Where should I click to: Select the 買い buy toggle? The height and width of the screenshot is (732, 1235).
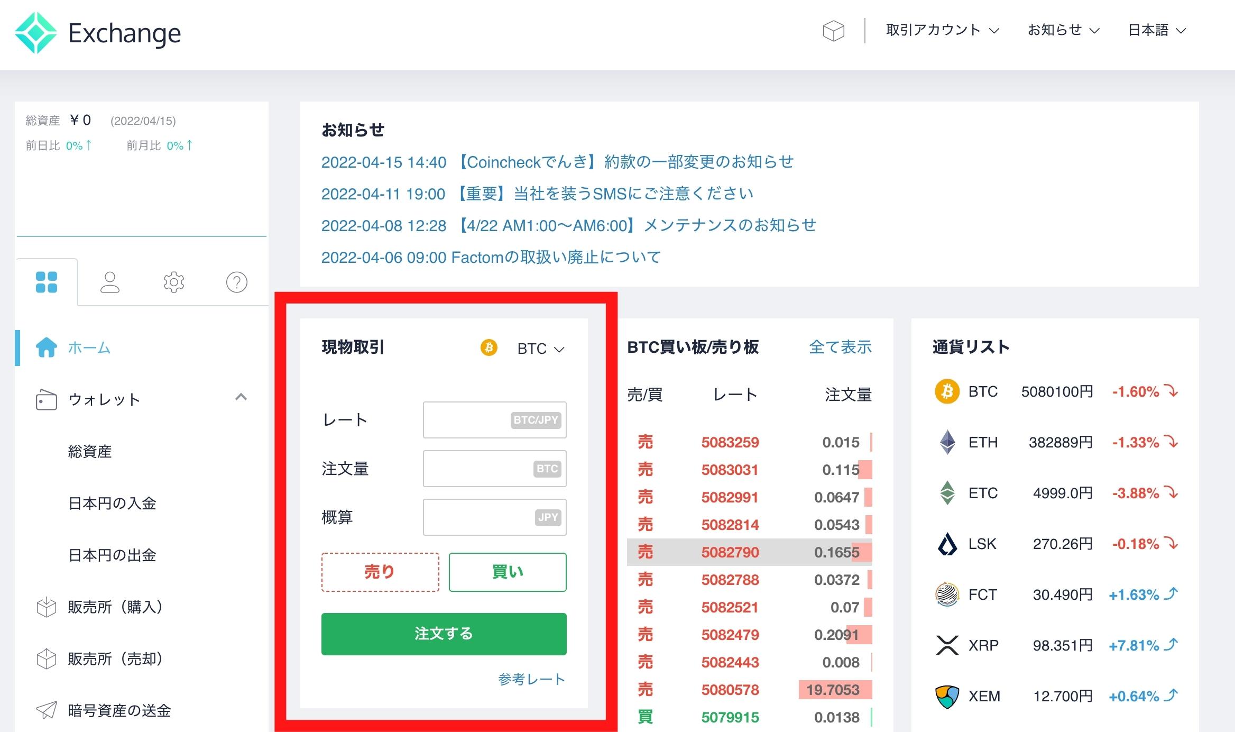[x=508, y=572]
